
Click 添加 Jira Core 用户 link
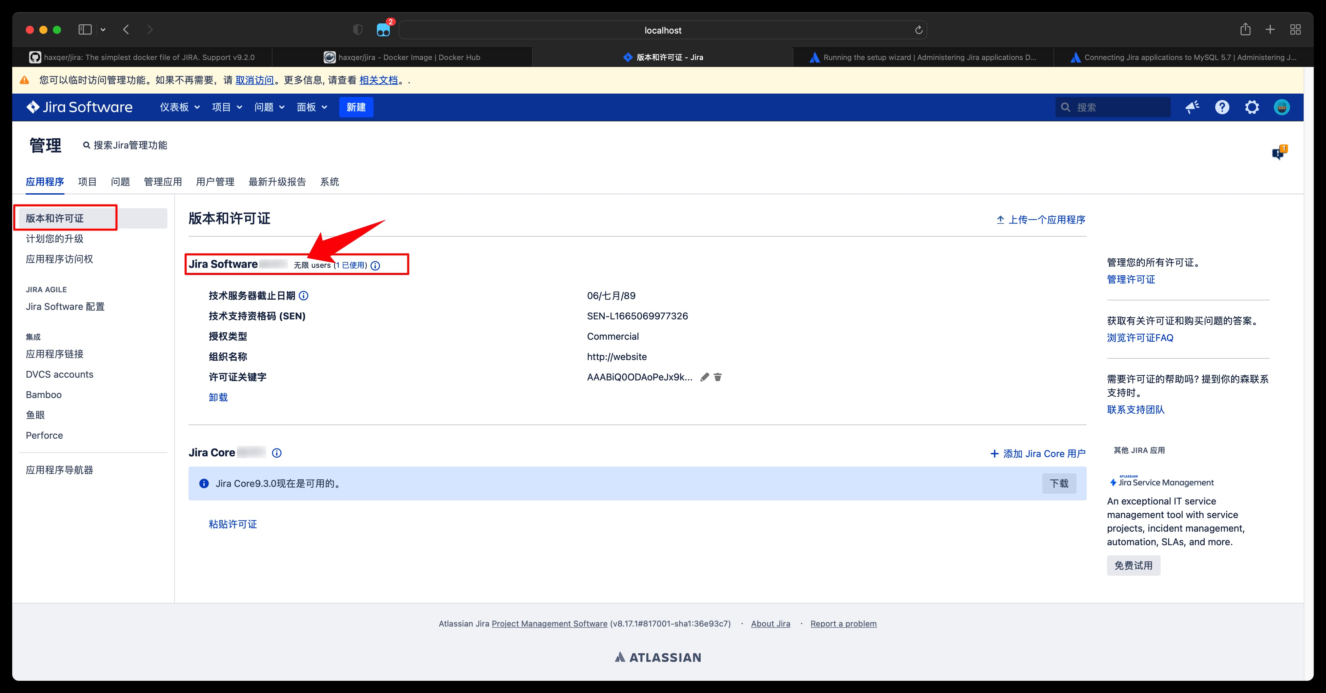tap(1038, 454)
